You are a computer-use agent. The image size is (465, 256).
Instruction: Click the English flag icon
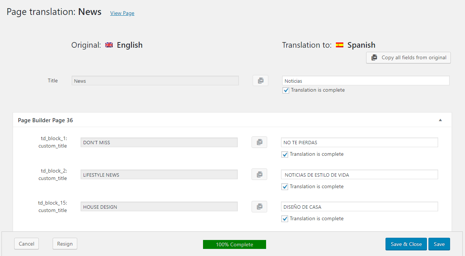[x=109, y=45]
